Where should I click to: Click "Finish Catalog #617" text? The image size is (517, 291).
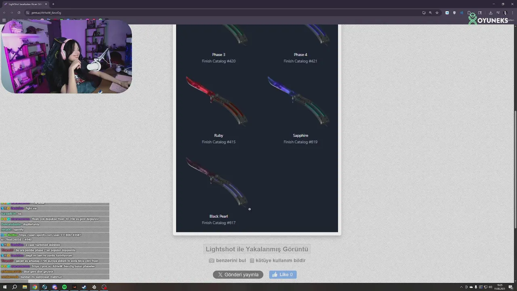click(x=219, y=223)
